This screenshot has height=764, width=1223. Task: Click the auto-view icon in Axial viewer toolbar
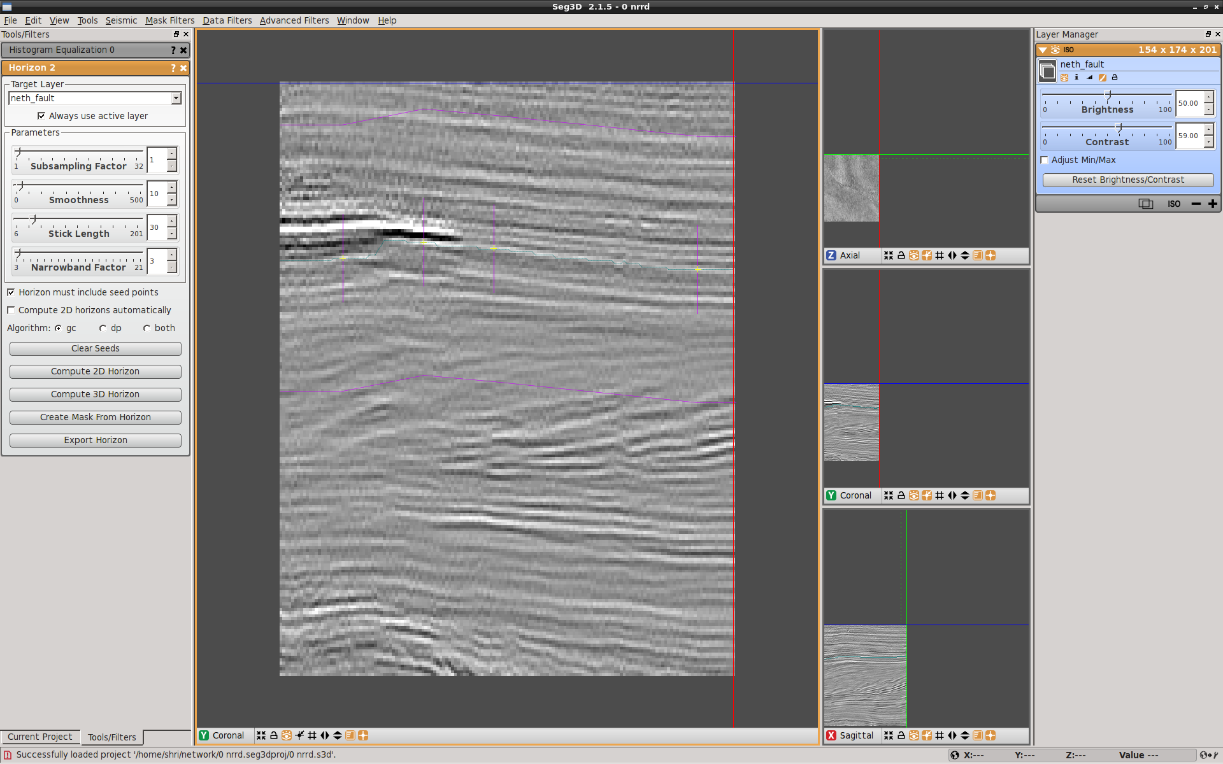tap(889, 255)
